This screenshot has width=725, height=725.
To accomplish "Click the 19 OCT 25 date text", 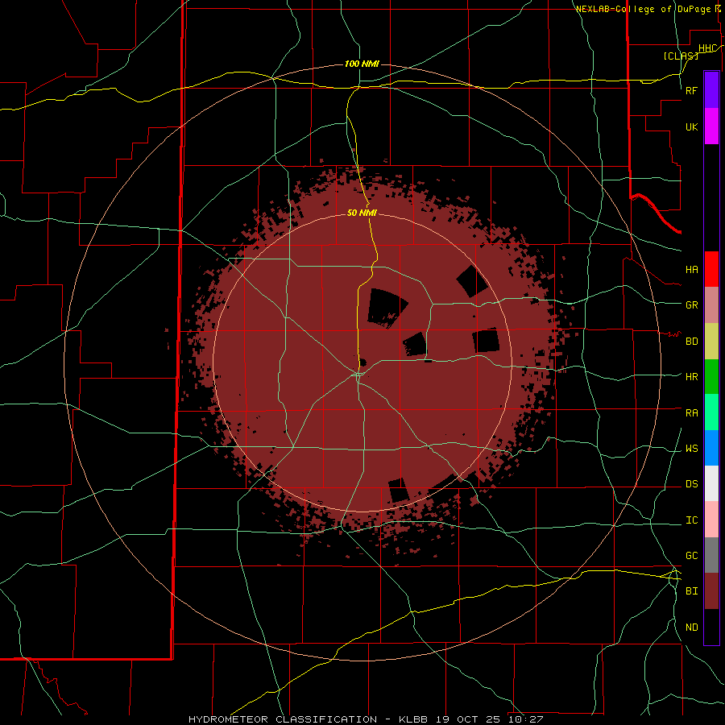I will pyautogui.click(x=470, y=719).
